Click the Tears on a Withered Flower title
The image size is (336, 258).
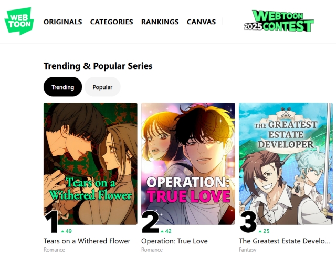tap(87, 241)
